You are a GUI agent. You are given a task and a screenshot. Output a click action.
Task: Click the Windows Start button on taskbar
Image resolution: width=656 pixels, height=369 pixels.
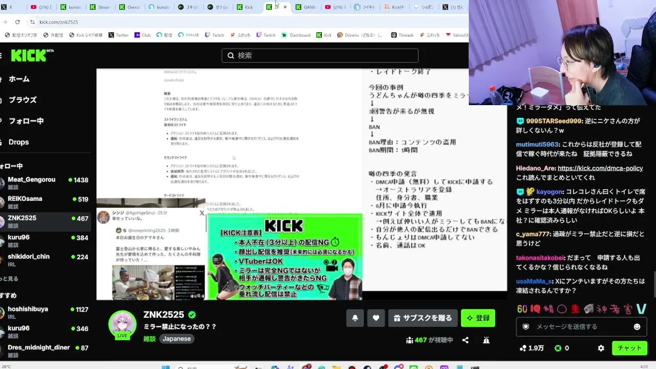coord(165,367)
